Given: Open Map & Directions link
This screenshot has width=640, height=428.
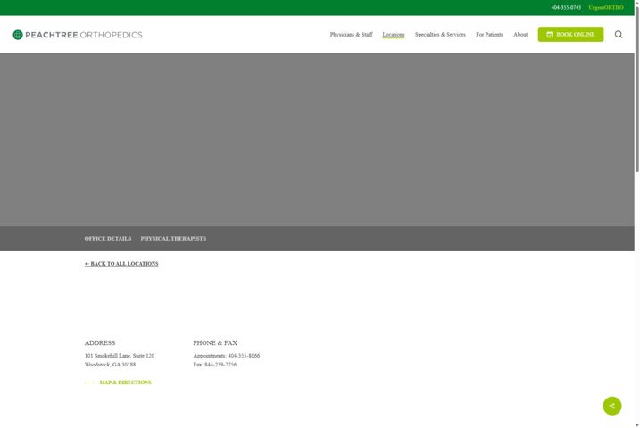Looking at the screenshot, I should tap(125, 383).
